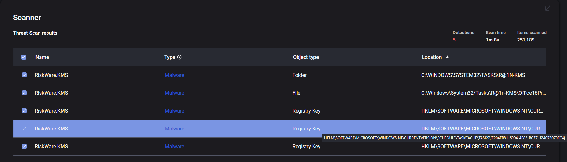Uncheck the checkbox in the last row
This screenshot has width=567, height=162.
click(24, 147)
